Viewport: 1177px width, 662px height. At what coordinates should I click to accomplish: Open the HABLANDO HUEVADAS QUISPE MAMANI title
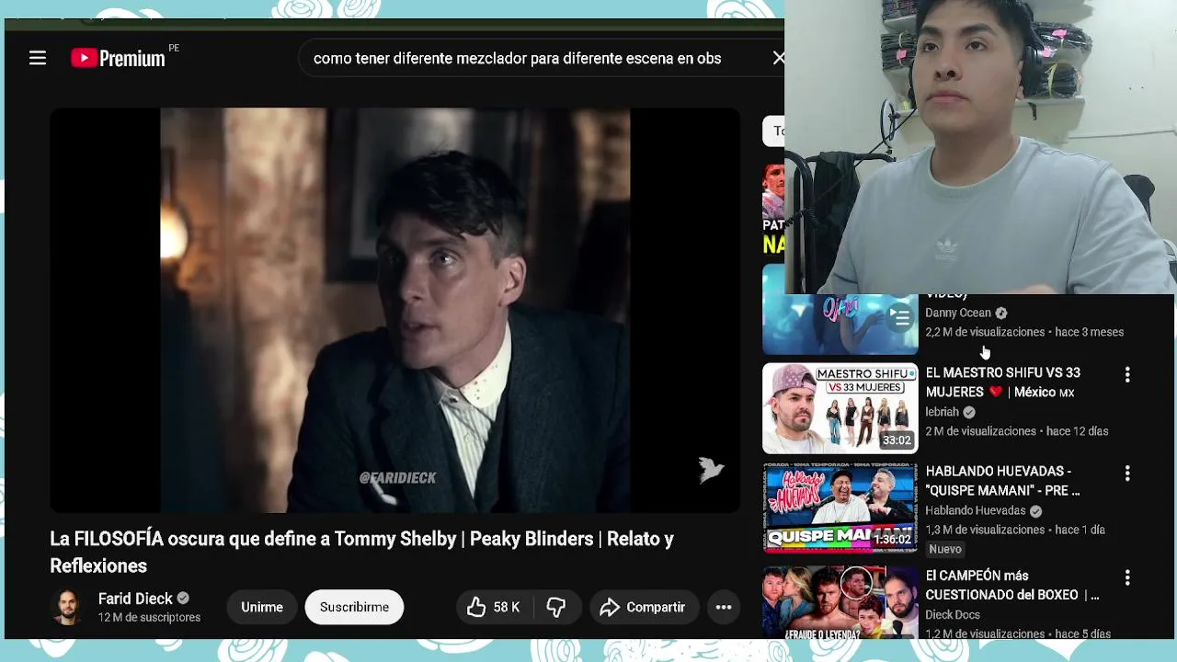[x=1002, y=481]
